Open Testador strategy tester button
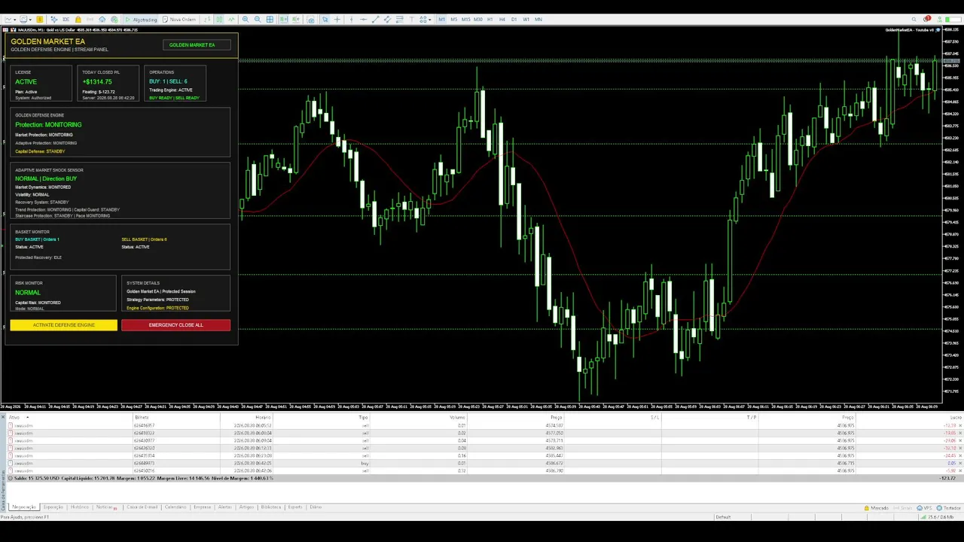964x542 pixels. click(x=950, y=508)
